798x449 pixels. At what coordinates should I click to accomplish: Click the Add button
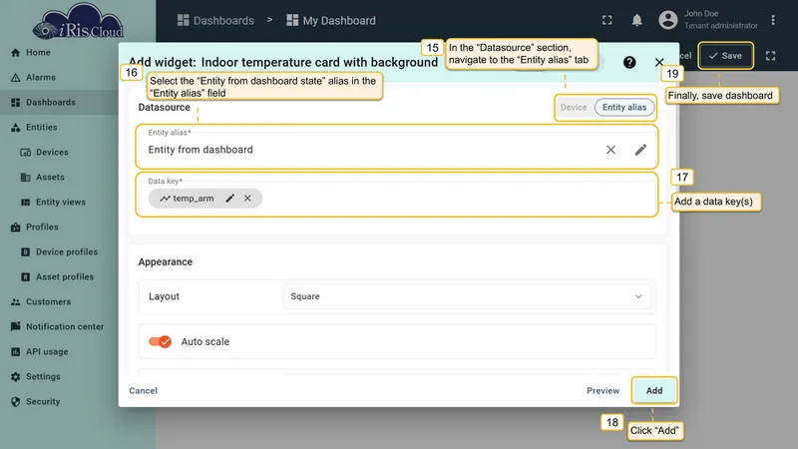click(654, 390)
